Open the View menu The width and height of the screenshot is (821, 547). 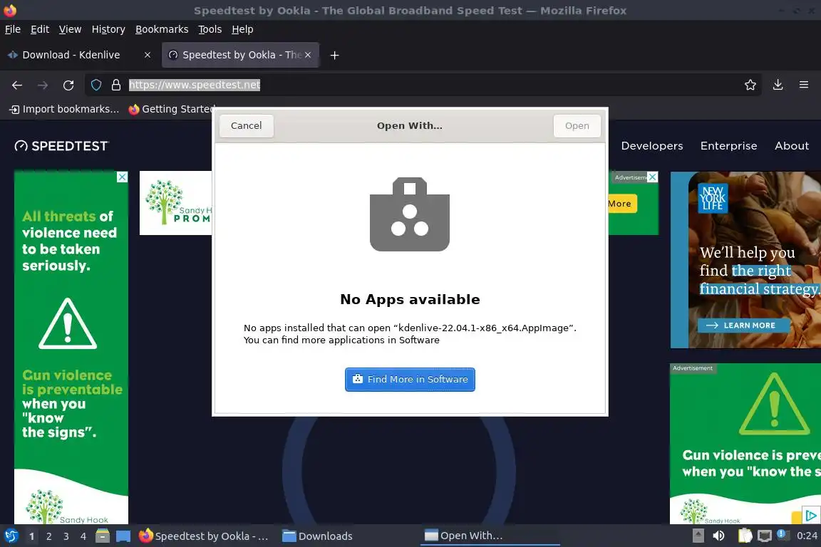pyautogui.click(x=70, y=29)
